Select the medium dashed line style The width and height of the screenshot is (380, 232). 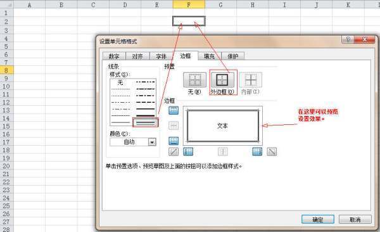click(145, 102)
